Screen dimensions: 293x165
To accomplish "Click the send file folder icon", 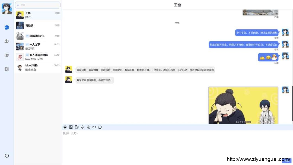I will coord(77,127).
